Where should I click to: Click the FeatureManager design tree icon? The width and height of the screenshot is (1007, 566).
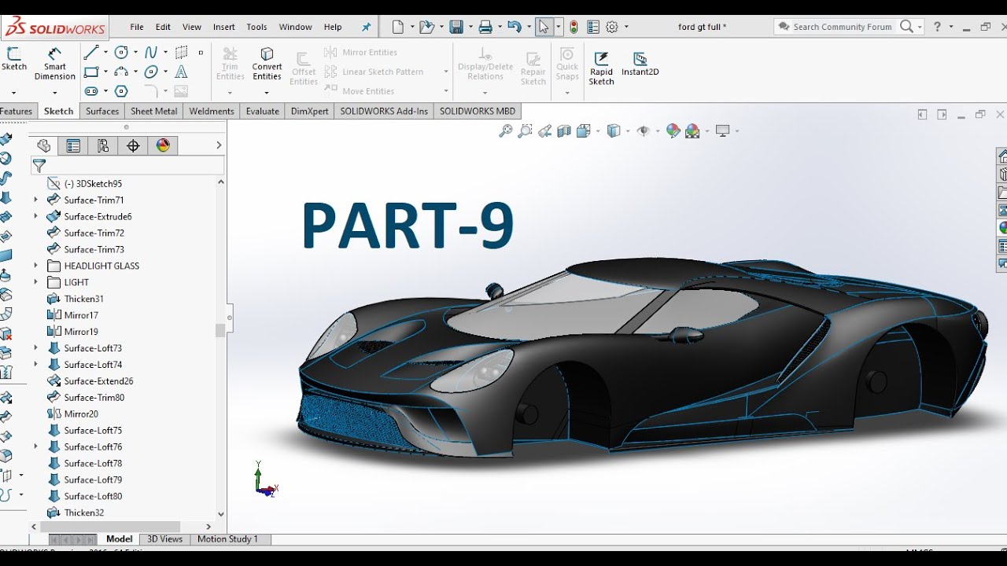click(43, 145)
